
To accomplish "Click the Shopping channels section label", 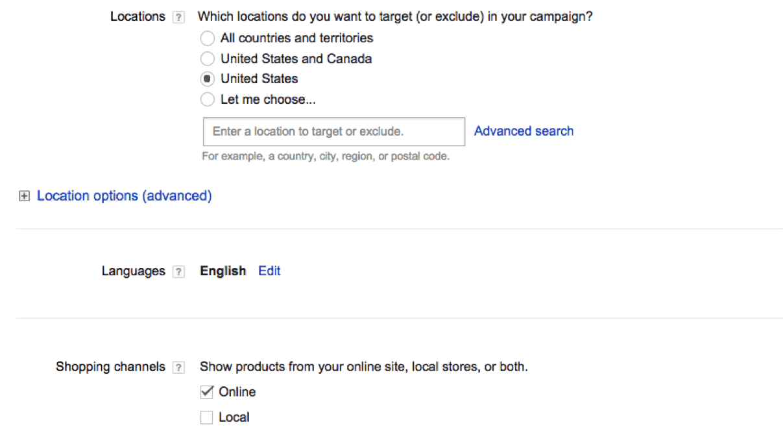I will click(110, 367).
